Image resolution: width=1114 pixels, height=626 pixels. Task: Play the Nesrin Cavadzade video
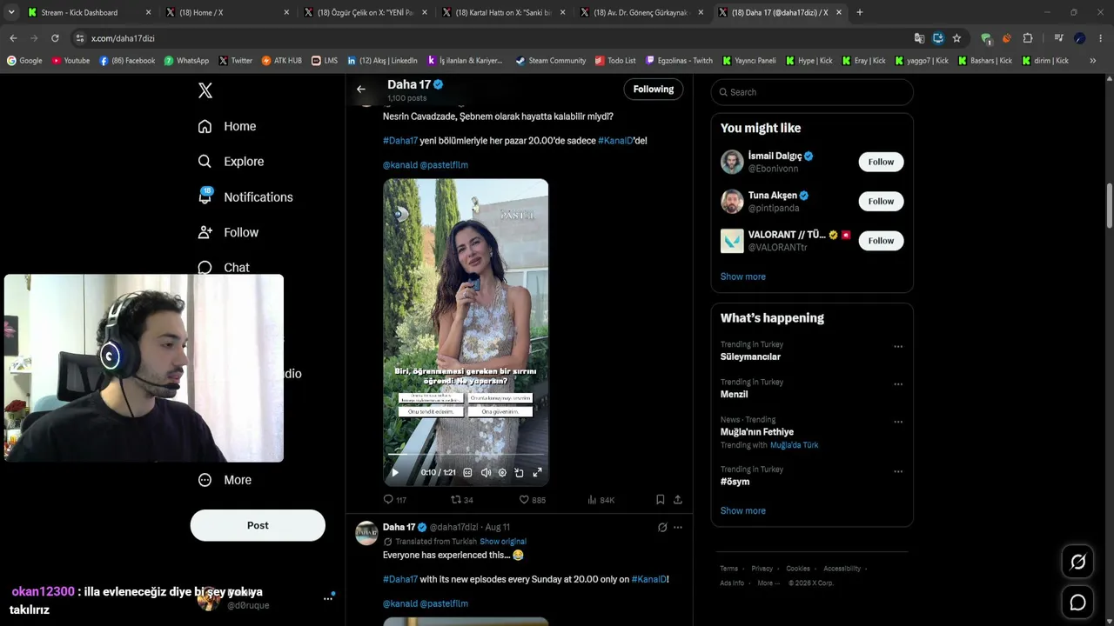click(394, 473)
